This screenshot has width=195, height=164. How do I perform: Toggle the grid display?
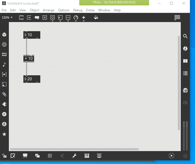[50, 156]
